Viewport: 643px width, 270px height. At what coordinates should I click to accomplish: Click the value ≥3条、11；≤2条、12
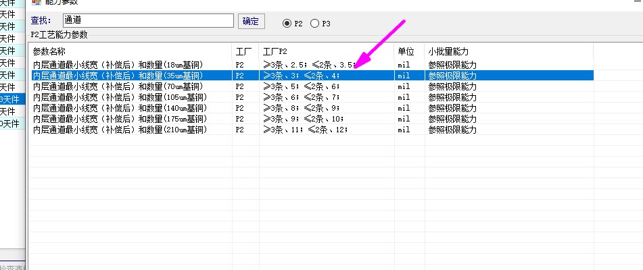pyautogui.click(x=306, y=130)
